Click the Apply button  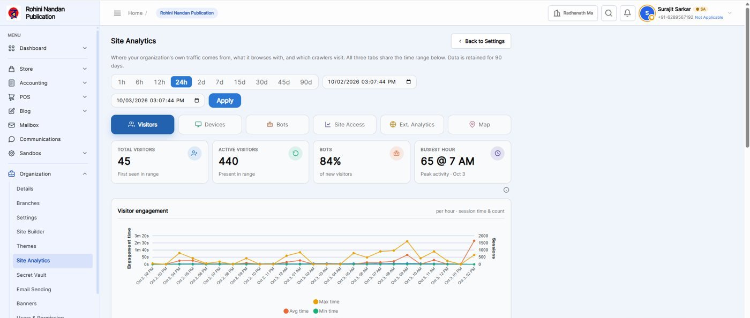click(x=225, y=100)
